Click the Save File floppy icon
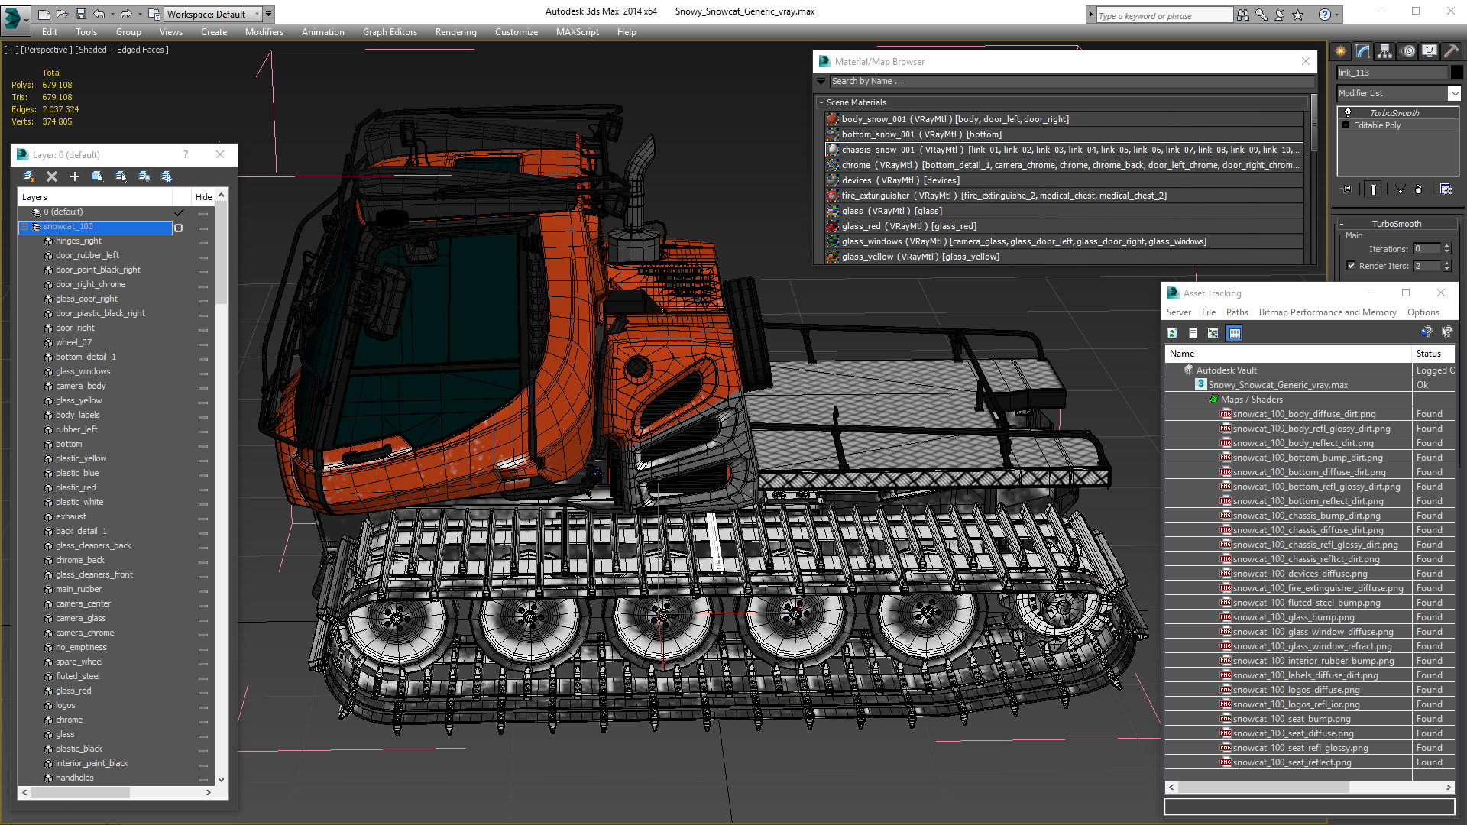Image resolution: width=1467 pixels, height=825 pixels. point(80,14)
